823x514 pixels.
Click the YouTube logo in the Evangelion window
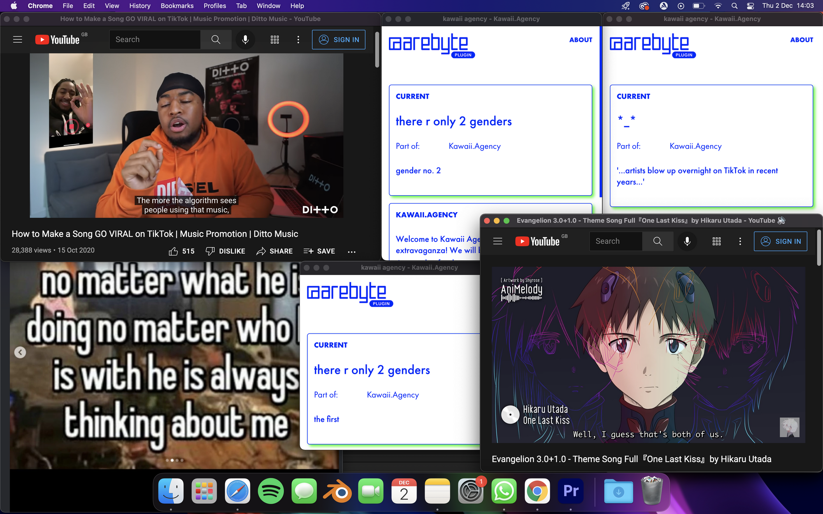[x=537, y=241]
